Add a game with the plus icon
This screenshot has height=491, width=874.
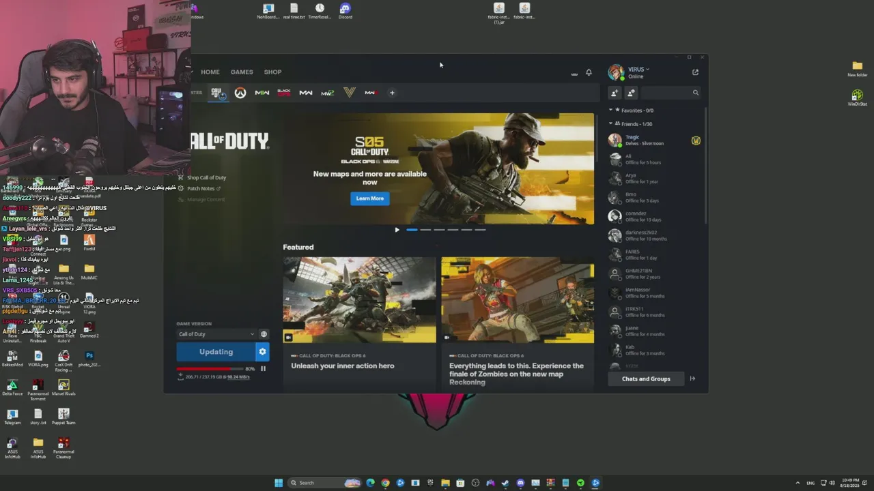[x=392, y=93]
